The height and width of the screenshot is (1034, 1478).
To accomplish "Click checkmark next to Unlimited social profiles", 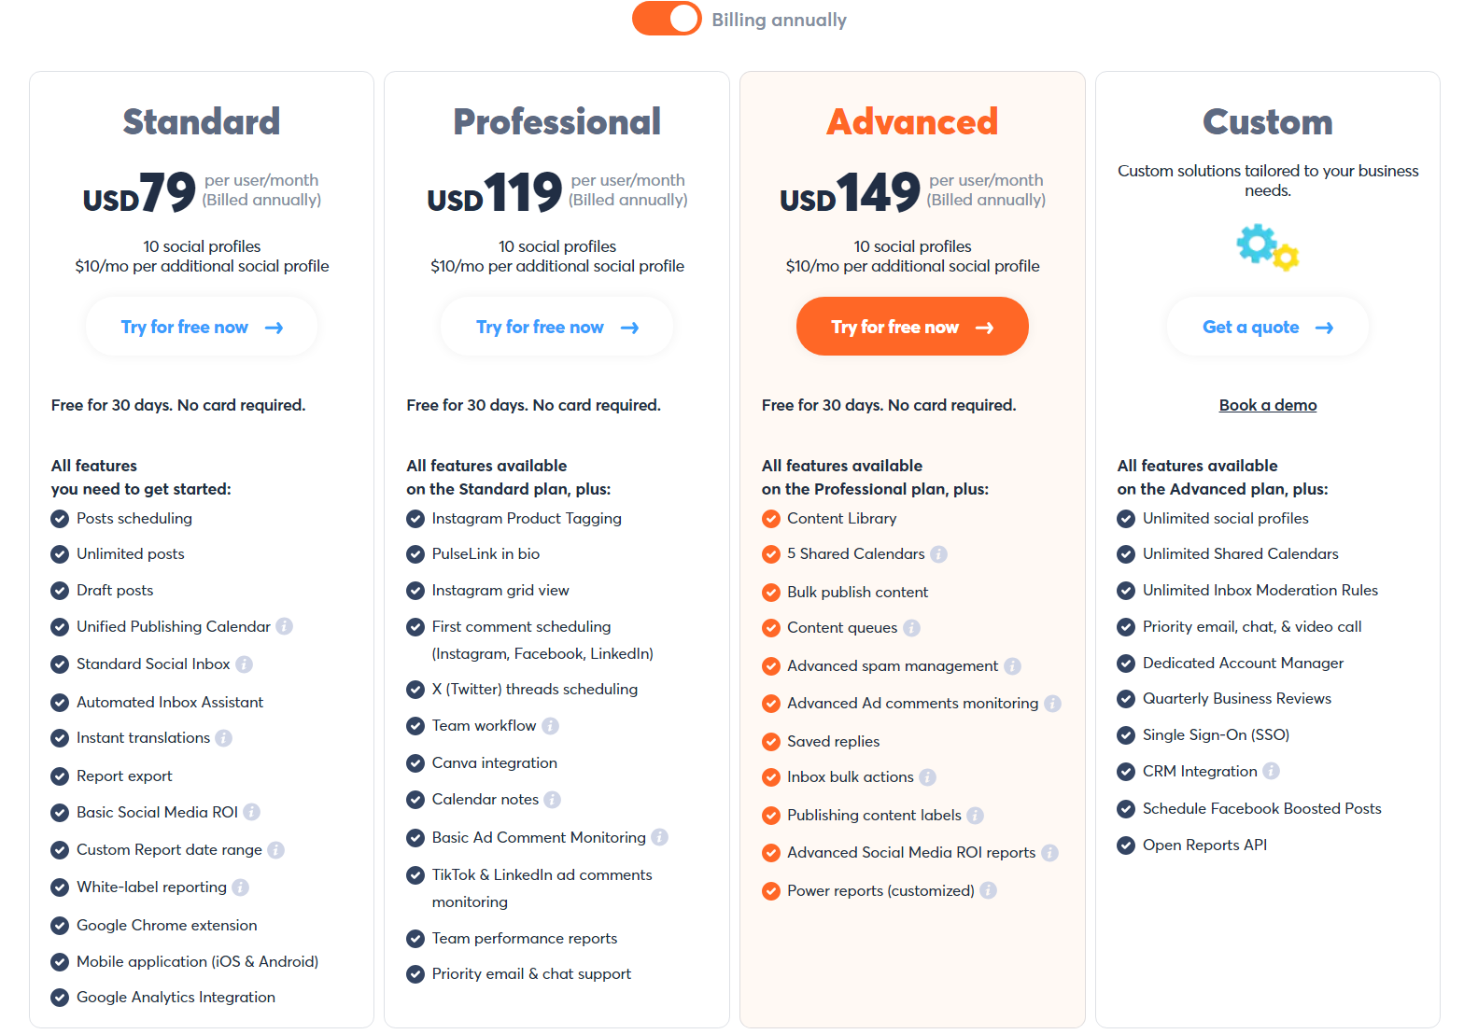I will click(1126, 518).
